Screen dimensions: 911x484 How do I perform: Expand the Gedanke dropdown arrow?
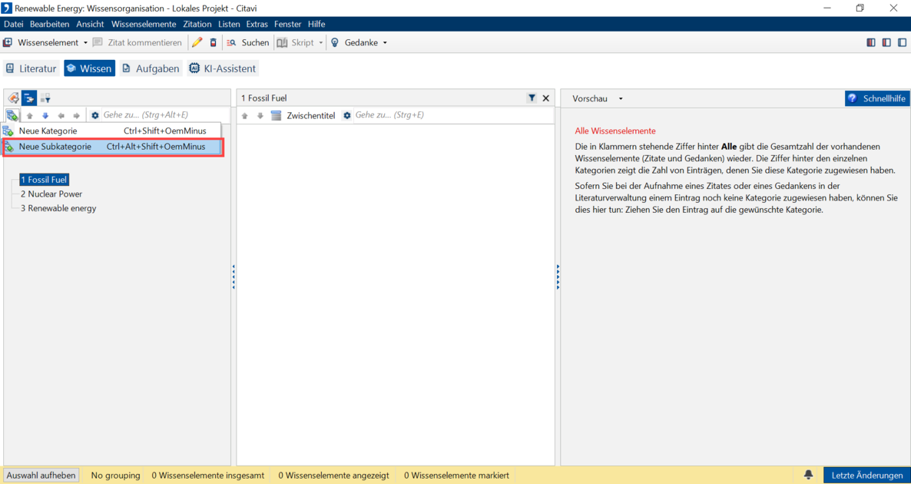tap(385, 43)
